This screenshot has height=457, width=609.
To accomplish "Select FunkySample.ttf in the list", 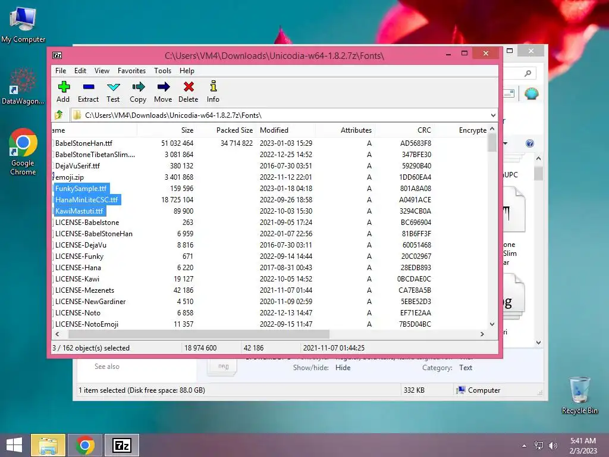I will [81, 189].
